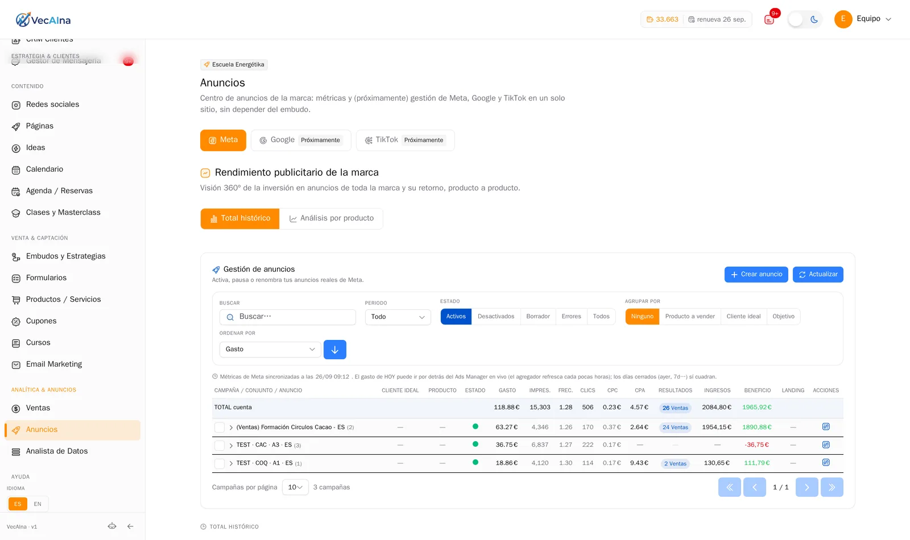Check the TEST · COQ · A1 campaign box

(x=220, y=464)
